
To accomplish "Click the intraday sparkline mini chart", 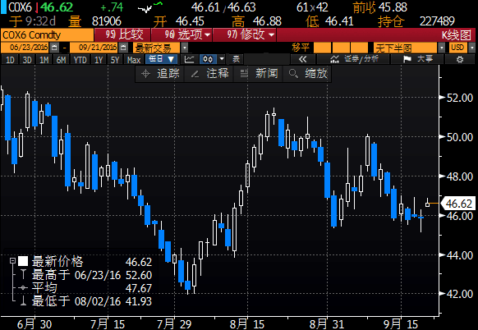I will pos(150,7).
